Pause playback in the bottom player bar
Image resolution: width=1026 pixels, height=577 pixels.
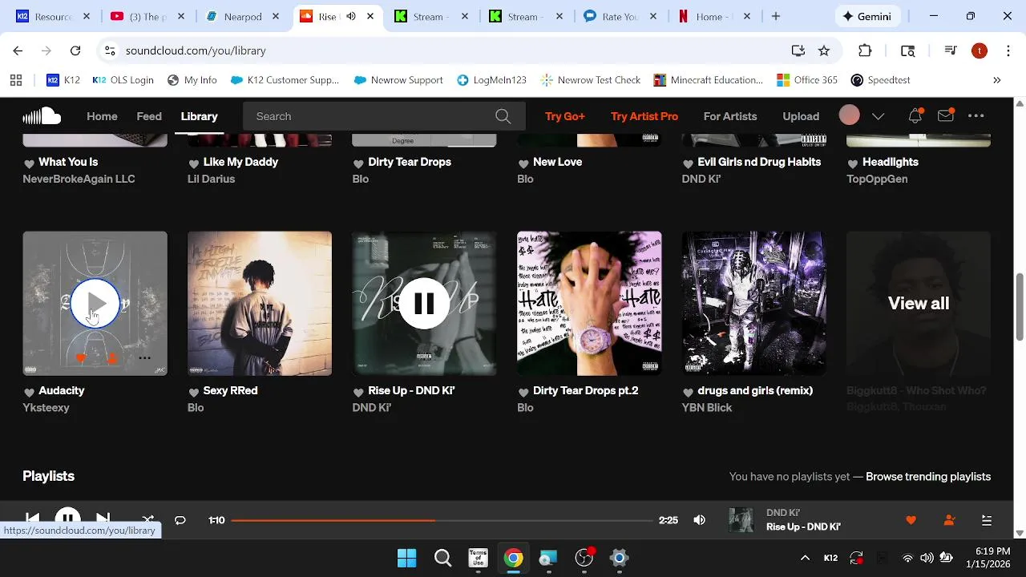[68, 519]
